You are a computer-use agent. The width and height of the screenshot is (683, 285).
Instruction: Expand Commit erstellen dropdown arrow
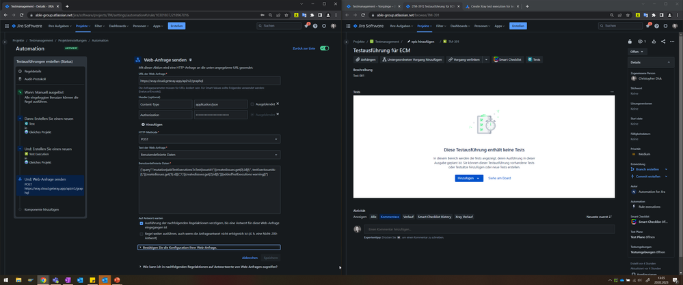click(666, 177)
